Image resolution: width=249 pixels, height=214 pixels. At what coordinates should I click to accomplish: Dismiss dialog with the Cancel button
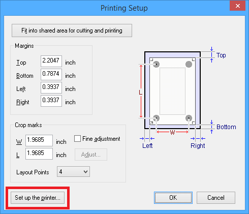click(216, 198)
